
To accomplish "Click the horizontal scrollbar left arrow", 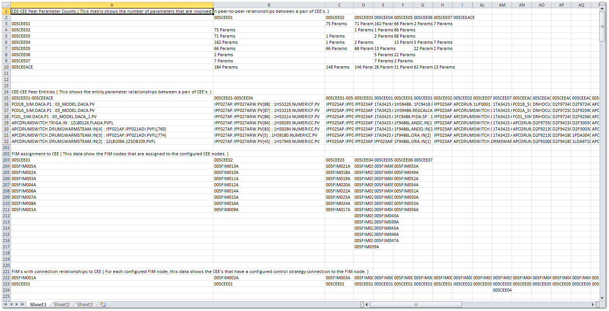I will click(x=367, y=304).
